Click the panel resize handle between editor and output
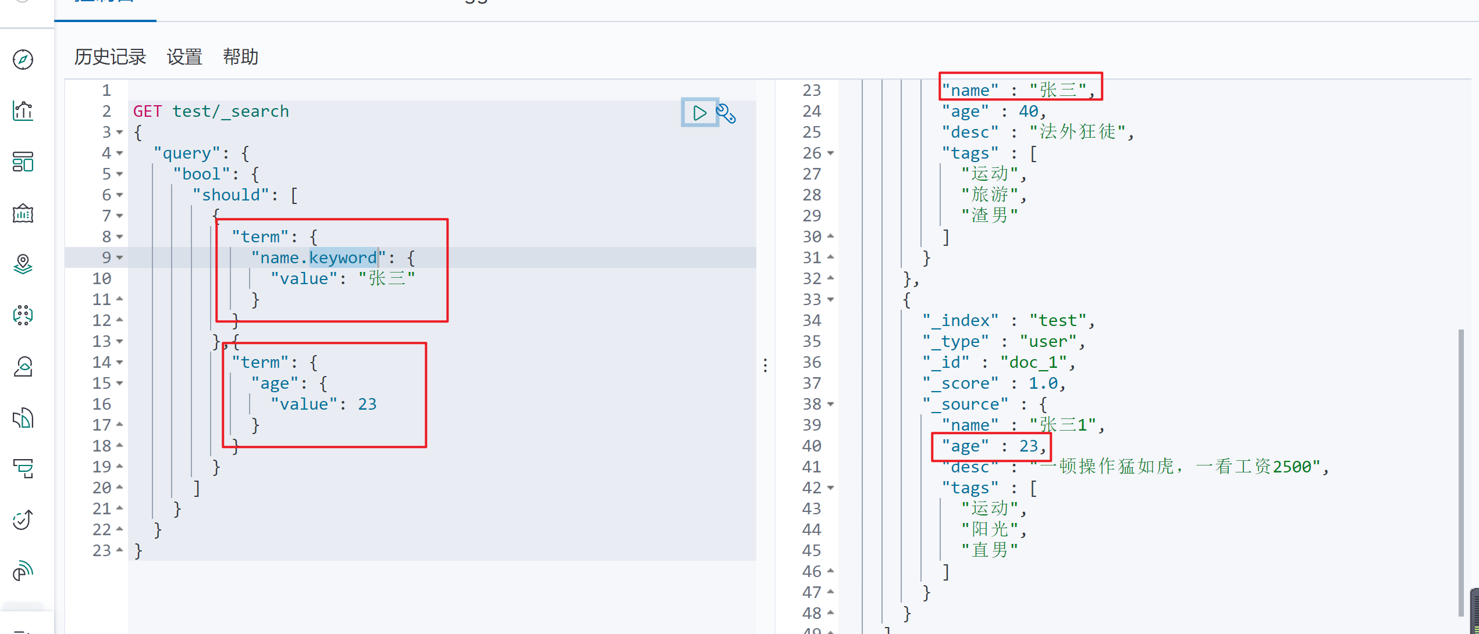 [x=766, y=366]
